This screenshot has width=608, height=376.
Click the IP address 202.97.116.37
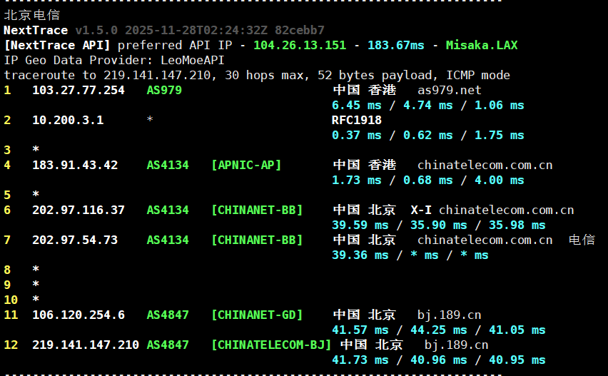[x=78, y=210]
